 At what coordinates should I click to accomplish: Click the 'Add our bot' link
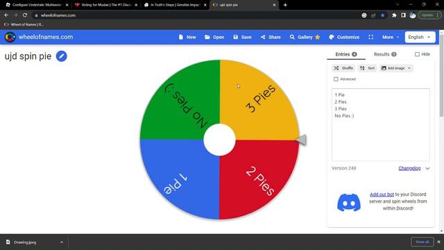point(382,194)
